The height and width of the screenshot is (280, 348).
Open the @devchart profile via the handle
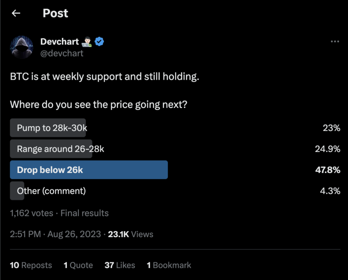point(63,53)
